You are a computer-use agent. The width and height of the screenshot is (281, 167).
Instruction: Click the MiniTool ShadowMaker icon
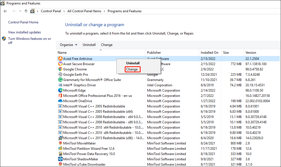[60, 159]
